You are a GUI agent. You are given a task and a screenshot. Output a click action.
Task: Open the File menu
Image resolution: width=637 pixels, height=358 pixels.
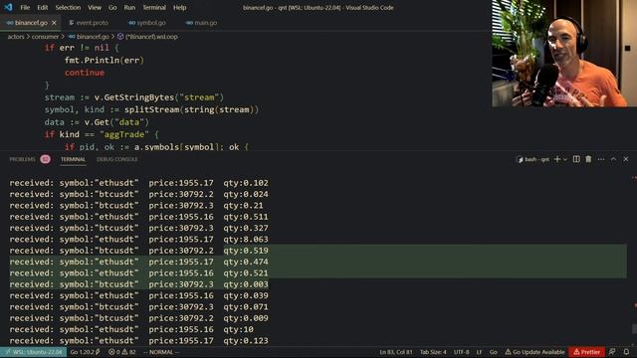[x=25, y=7]
